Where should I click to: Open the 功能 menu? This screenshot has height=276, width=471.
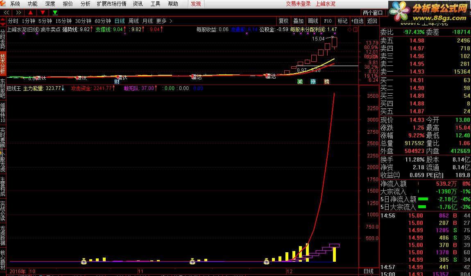tap(32, 4)
